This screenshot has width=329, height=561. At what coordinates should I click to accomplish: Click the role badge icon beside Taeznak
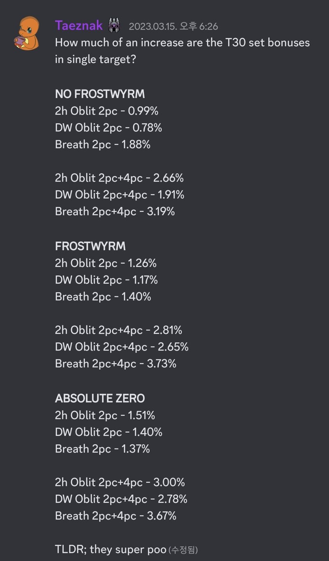coord(114,26)
